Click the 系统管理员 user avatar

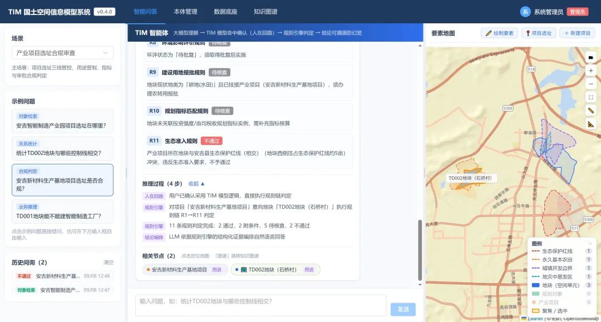click(x=525, y=12)
